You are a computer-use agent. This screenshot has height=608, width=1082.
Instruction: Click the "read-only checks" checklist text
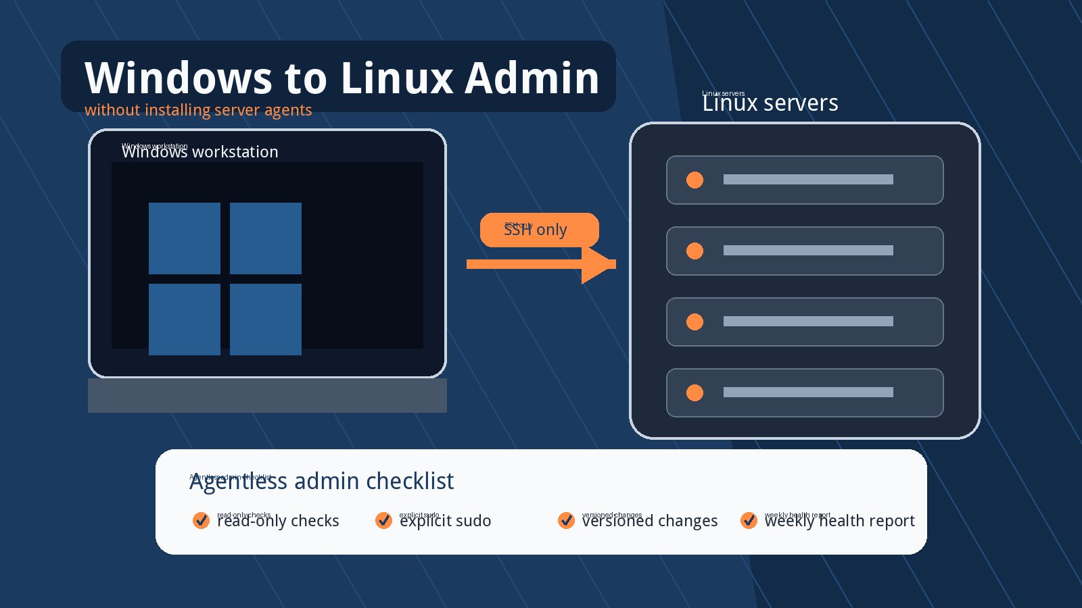click(x=278, y=521)
